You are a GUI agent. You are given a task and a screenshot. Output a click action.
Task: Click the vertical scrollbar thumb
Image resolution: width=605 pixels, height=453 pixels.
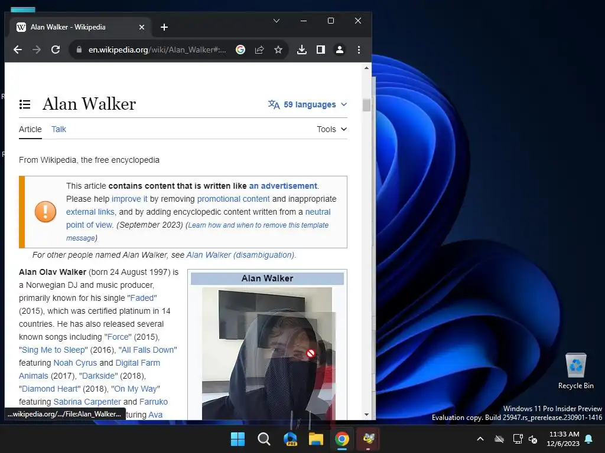point(366,105)
